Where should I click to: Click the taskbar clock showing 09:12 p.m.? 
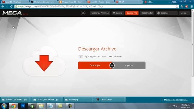click(186, 106)
